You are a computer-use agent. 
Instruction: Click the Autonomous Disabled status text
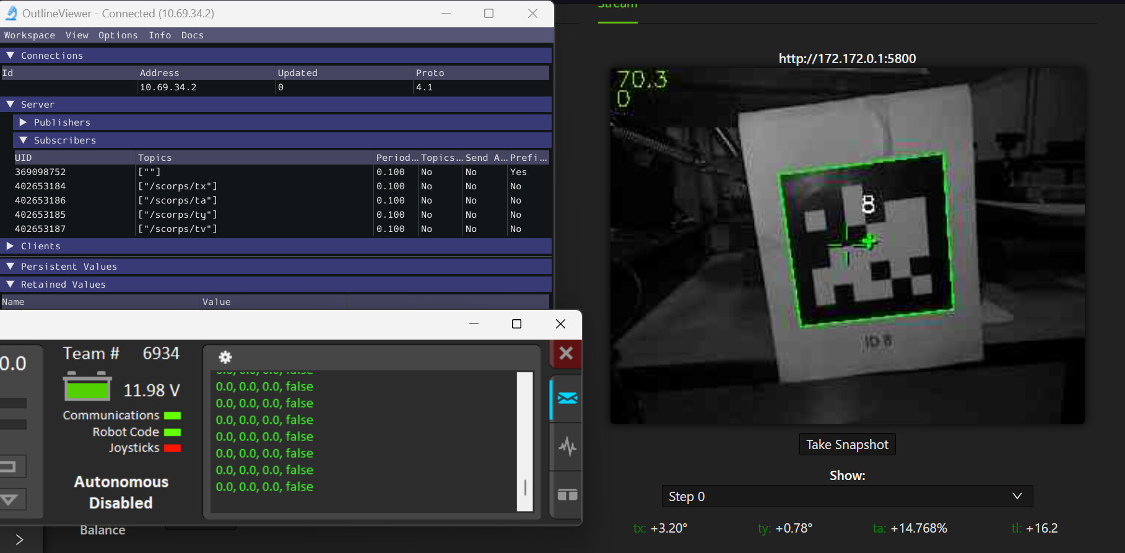pos(121,492)
